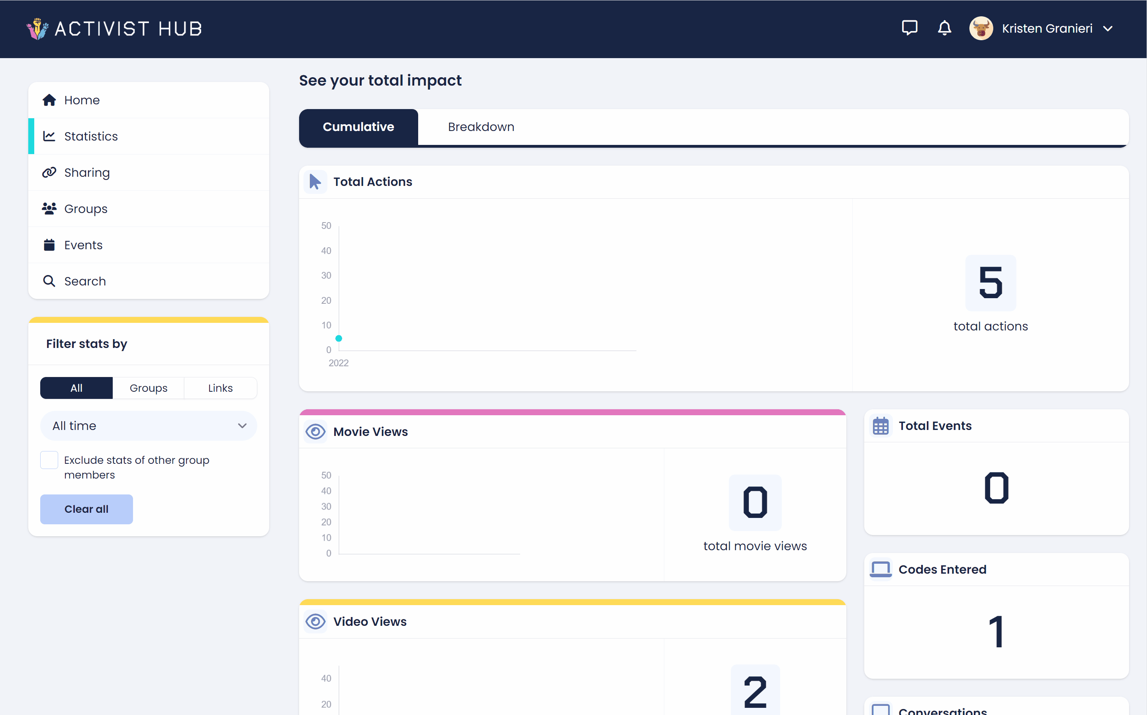Viewport: 1147px width, 715px height.
Task: Switch to the Cumulative tab
Action: pyautogui.click(x=358, y=127)
